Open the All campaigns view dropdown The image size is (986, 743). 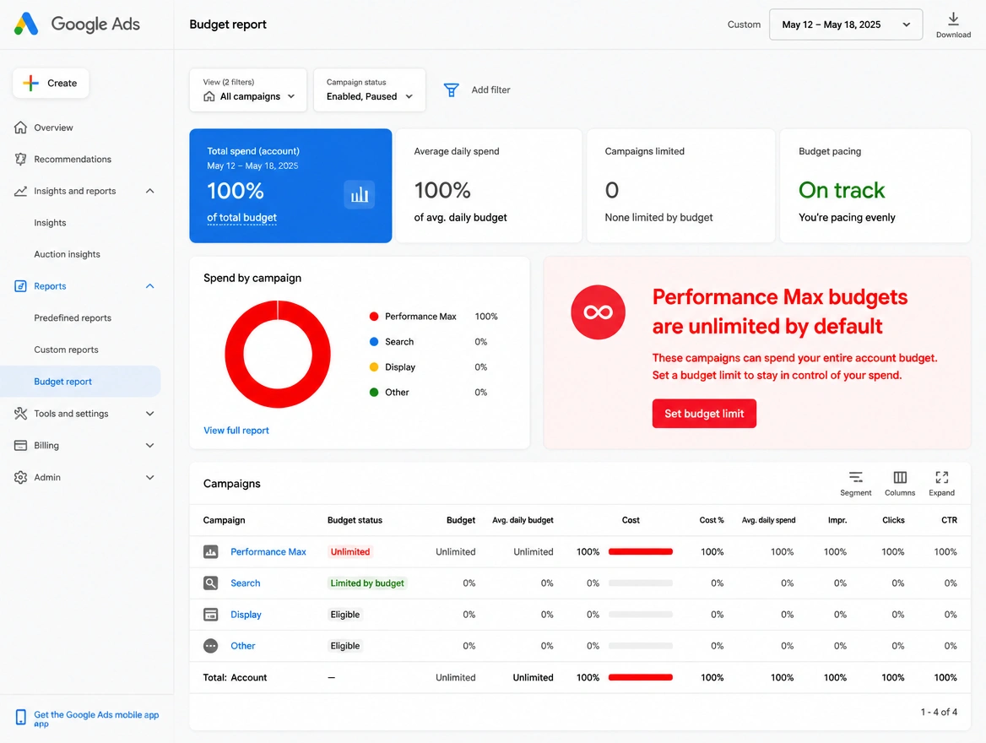pyautogui.click(x=247, y=90)
